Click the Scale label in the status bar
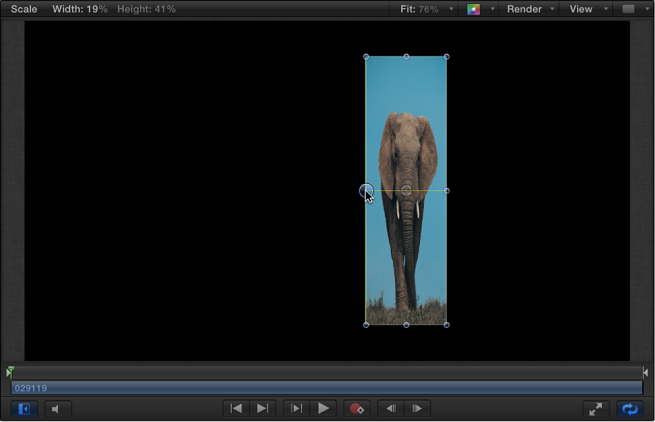 [x=23, y=9]
